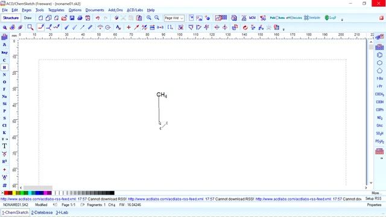Click the # atom numbering tool

(x=4, y=185)
